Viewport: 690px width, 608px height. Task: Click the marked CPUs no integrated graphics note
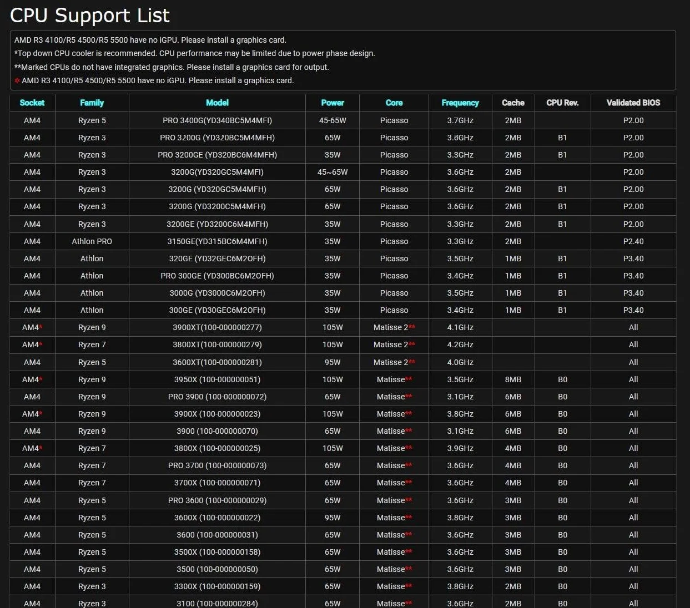(x=172, y=67)
